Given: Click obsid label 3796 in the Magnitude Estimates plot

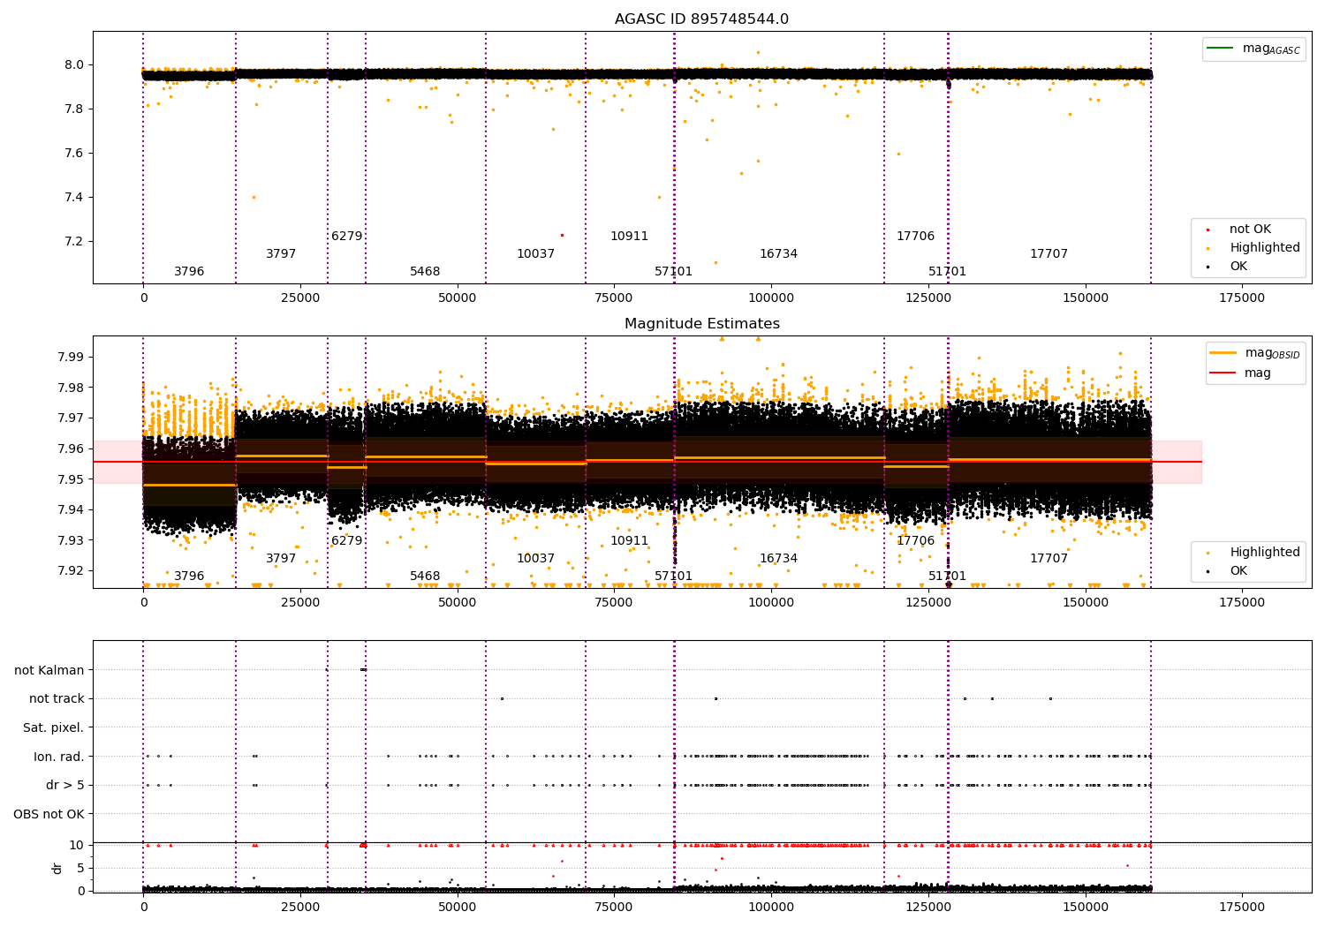Looking at the screenshot, I should [189, 577].
